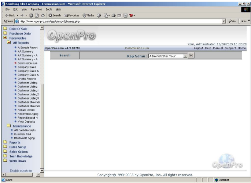Image resolution: width=251 pixels, height=183 pixels.
Task: Open the Rep Name dropdown
Action: pyautogui.click(x=185, y=56)
